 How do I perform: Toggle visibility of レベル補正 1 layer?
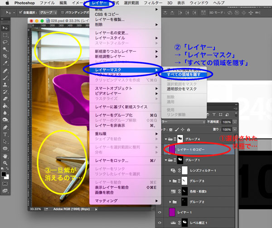pyautogui.click(x=159, y=223)
